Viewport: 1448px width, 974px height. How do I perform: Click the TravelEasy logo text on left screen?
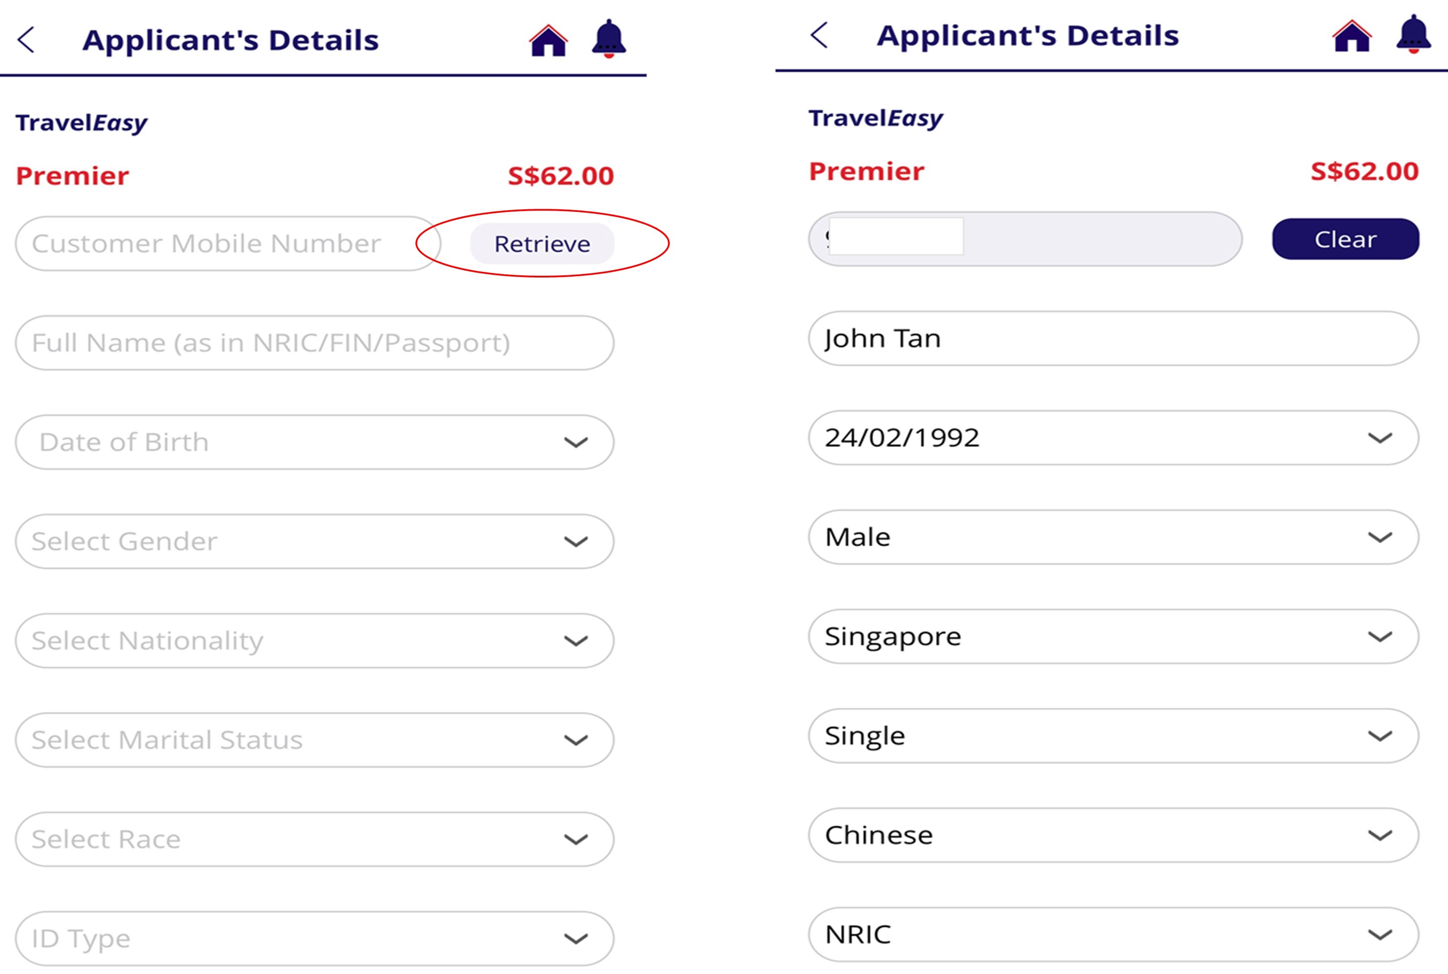click(81, 122)
